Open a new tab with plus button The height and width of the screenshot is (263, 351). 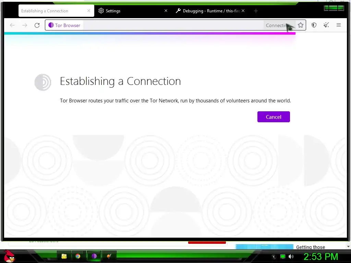click(256, 11)
